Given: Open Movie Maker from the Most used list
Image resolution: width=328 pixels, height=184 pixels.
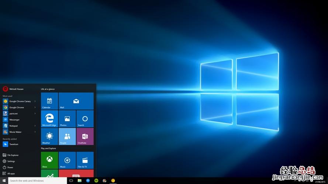Looking at the screenshot, I should (x=19, y=132).
